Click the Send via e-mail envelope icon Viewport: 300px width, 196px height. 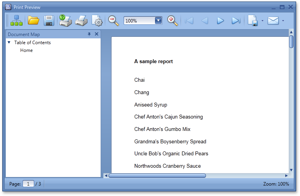coord(273,21)
